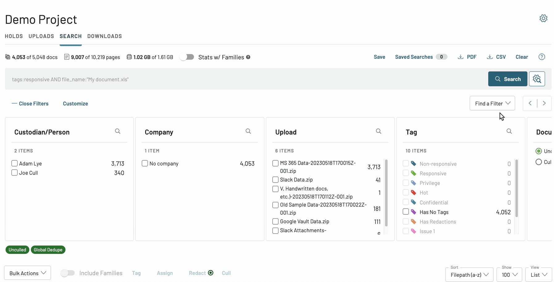554x282 pixels.
Task: Search within Custodian/Person filter
Action: (118, 131)
